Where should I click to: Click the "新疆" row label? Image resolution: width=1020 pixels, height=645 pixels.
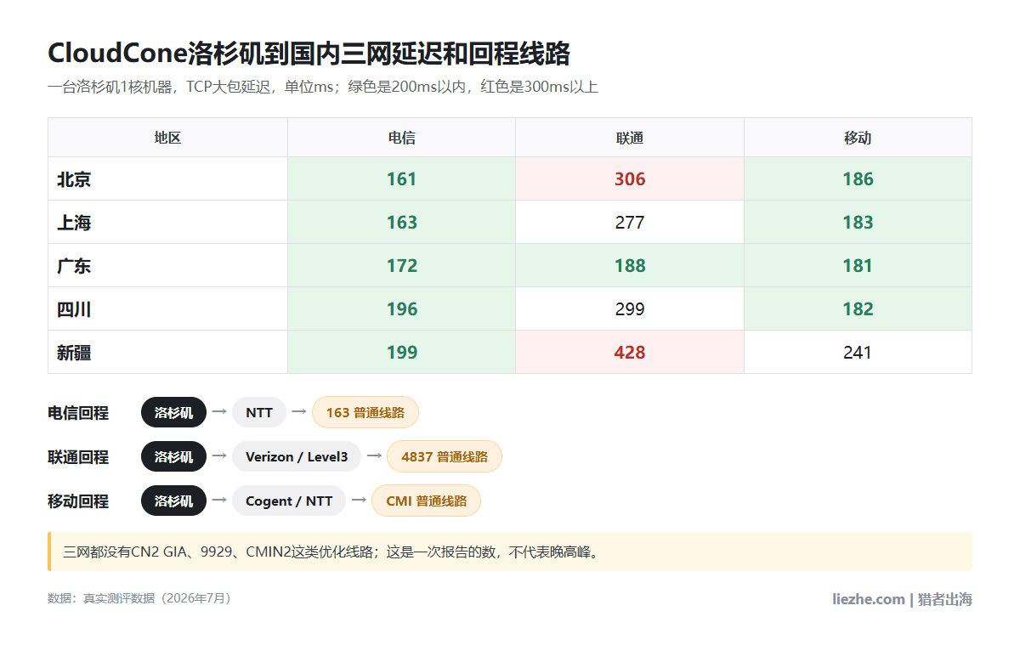click(74, 353)
